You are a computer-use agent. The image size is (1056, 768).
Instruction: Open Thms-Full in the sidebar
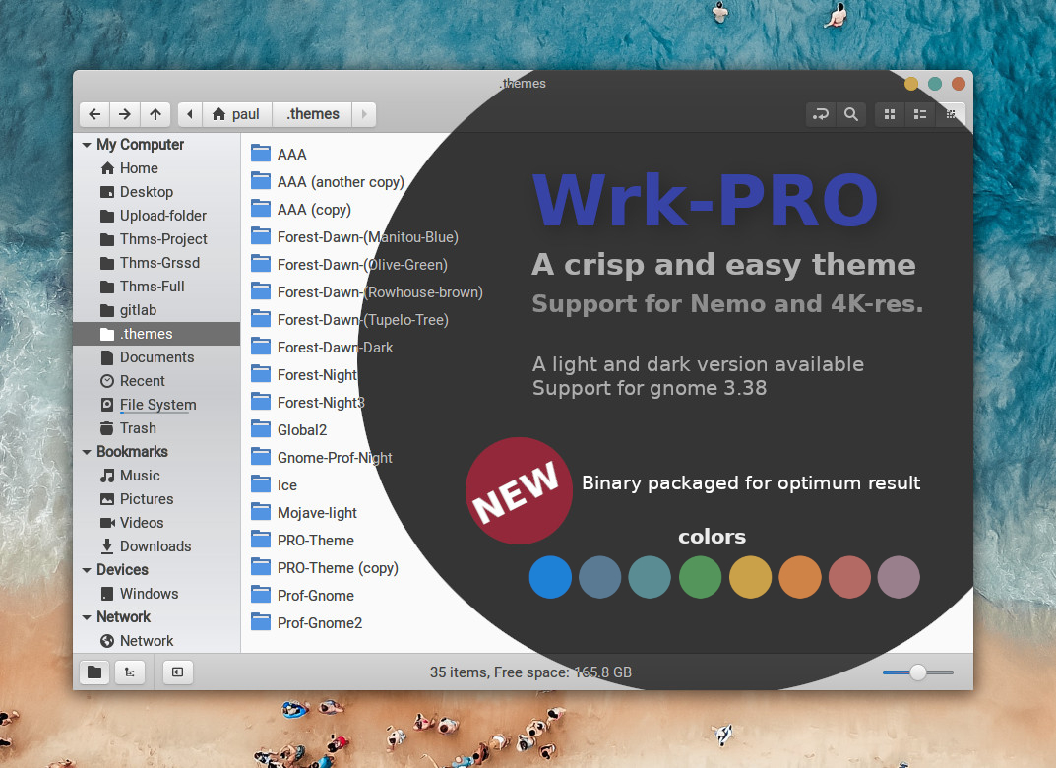coord(156,287)
